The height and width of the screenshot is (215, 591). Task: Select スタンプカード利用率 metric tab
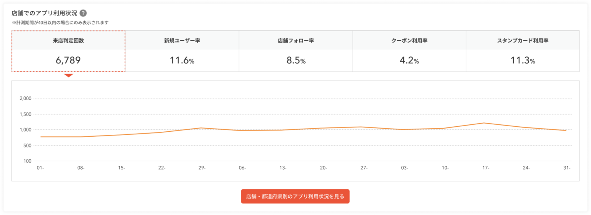(x=523, y=51)
